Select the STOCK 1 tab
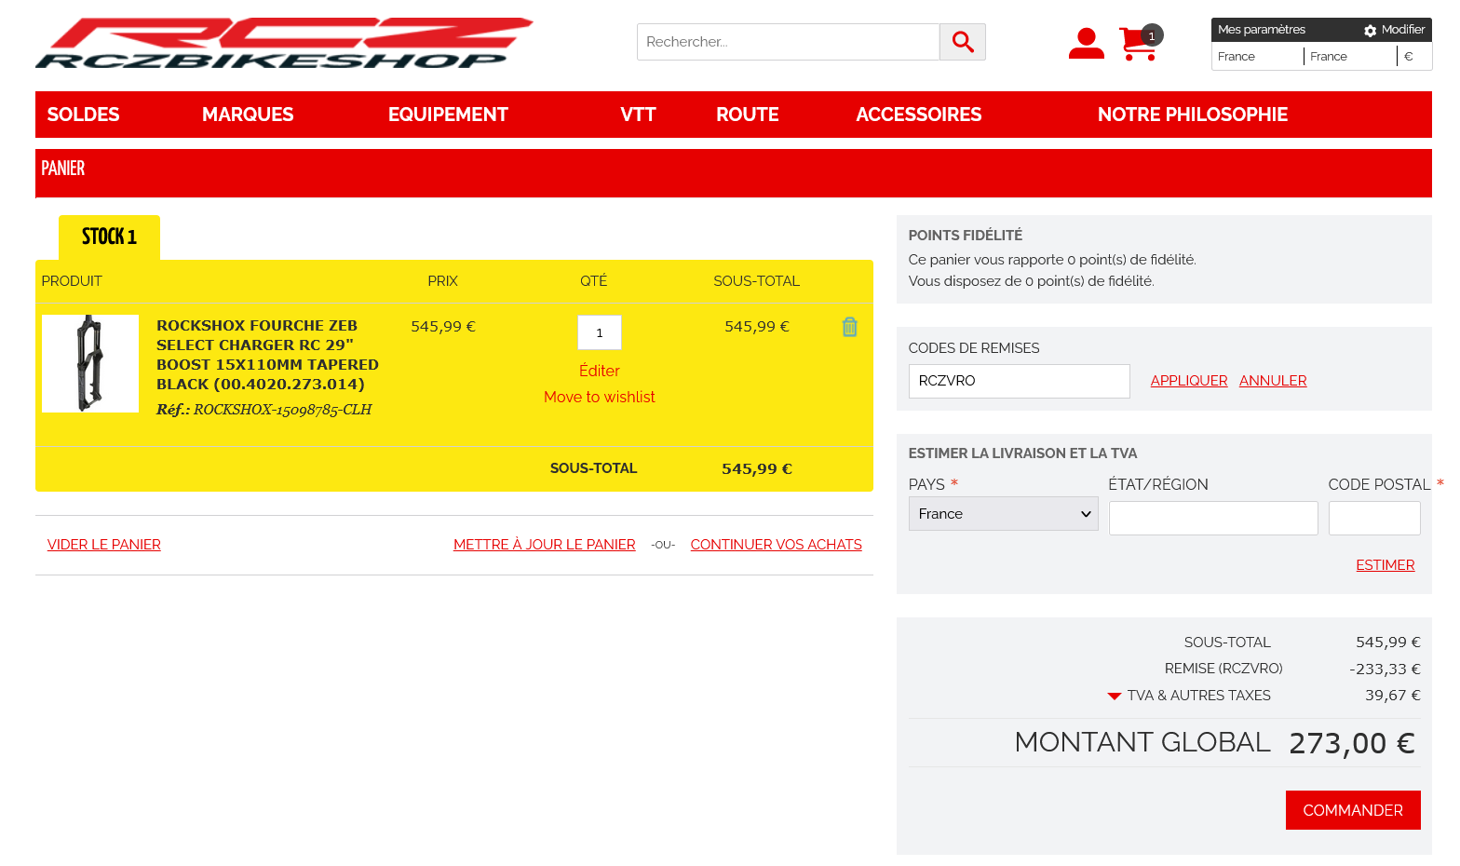The image size is (1460, 866). click(x=109, y=237)
